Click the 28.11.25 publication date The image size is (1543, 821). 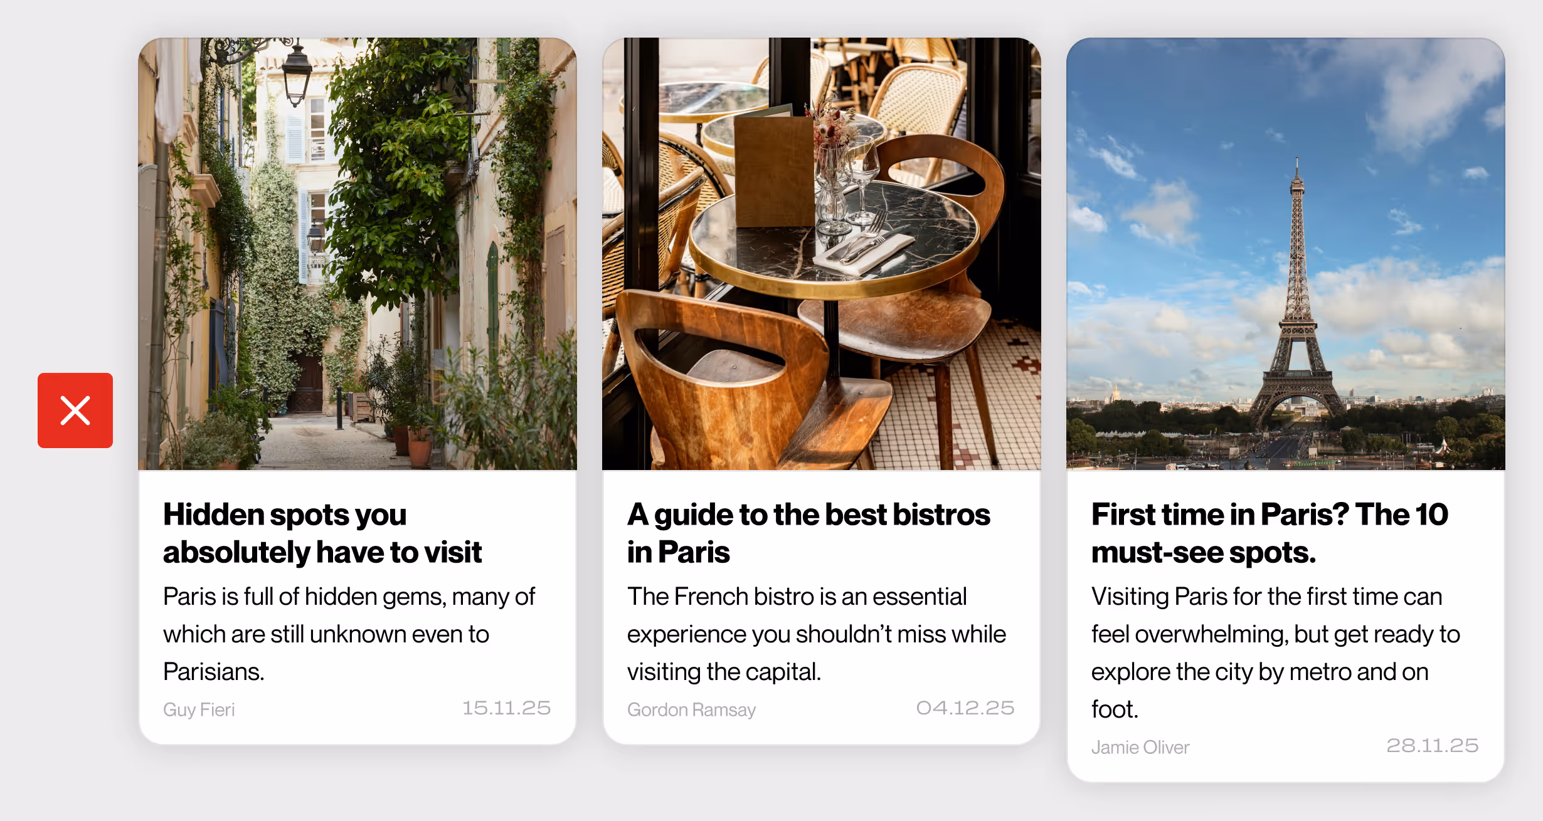[x=1433, y=746]
